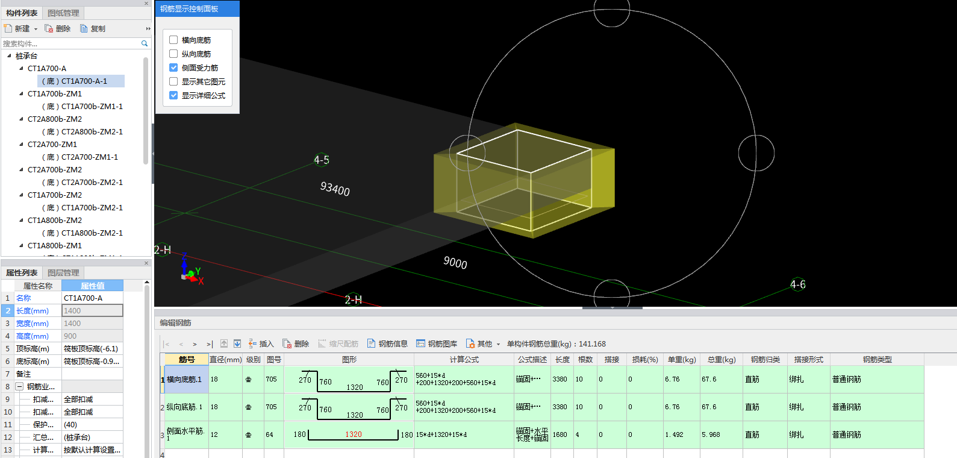Go to next rebar record
The width and height of the screenshot is (957, 458).
(x=195, y=344)
